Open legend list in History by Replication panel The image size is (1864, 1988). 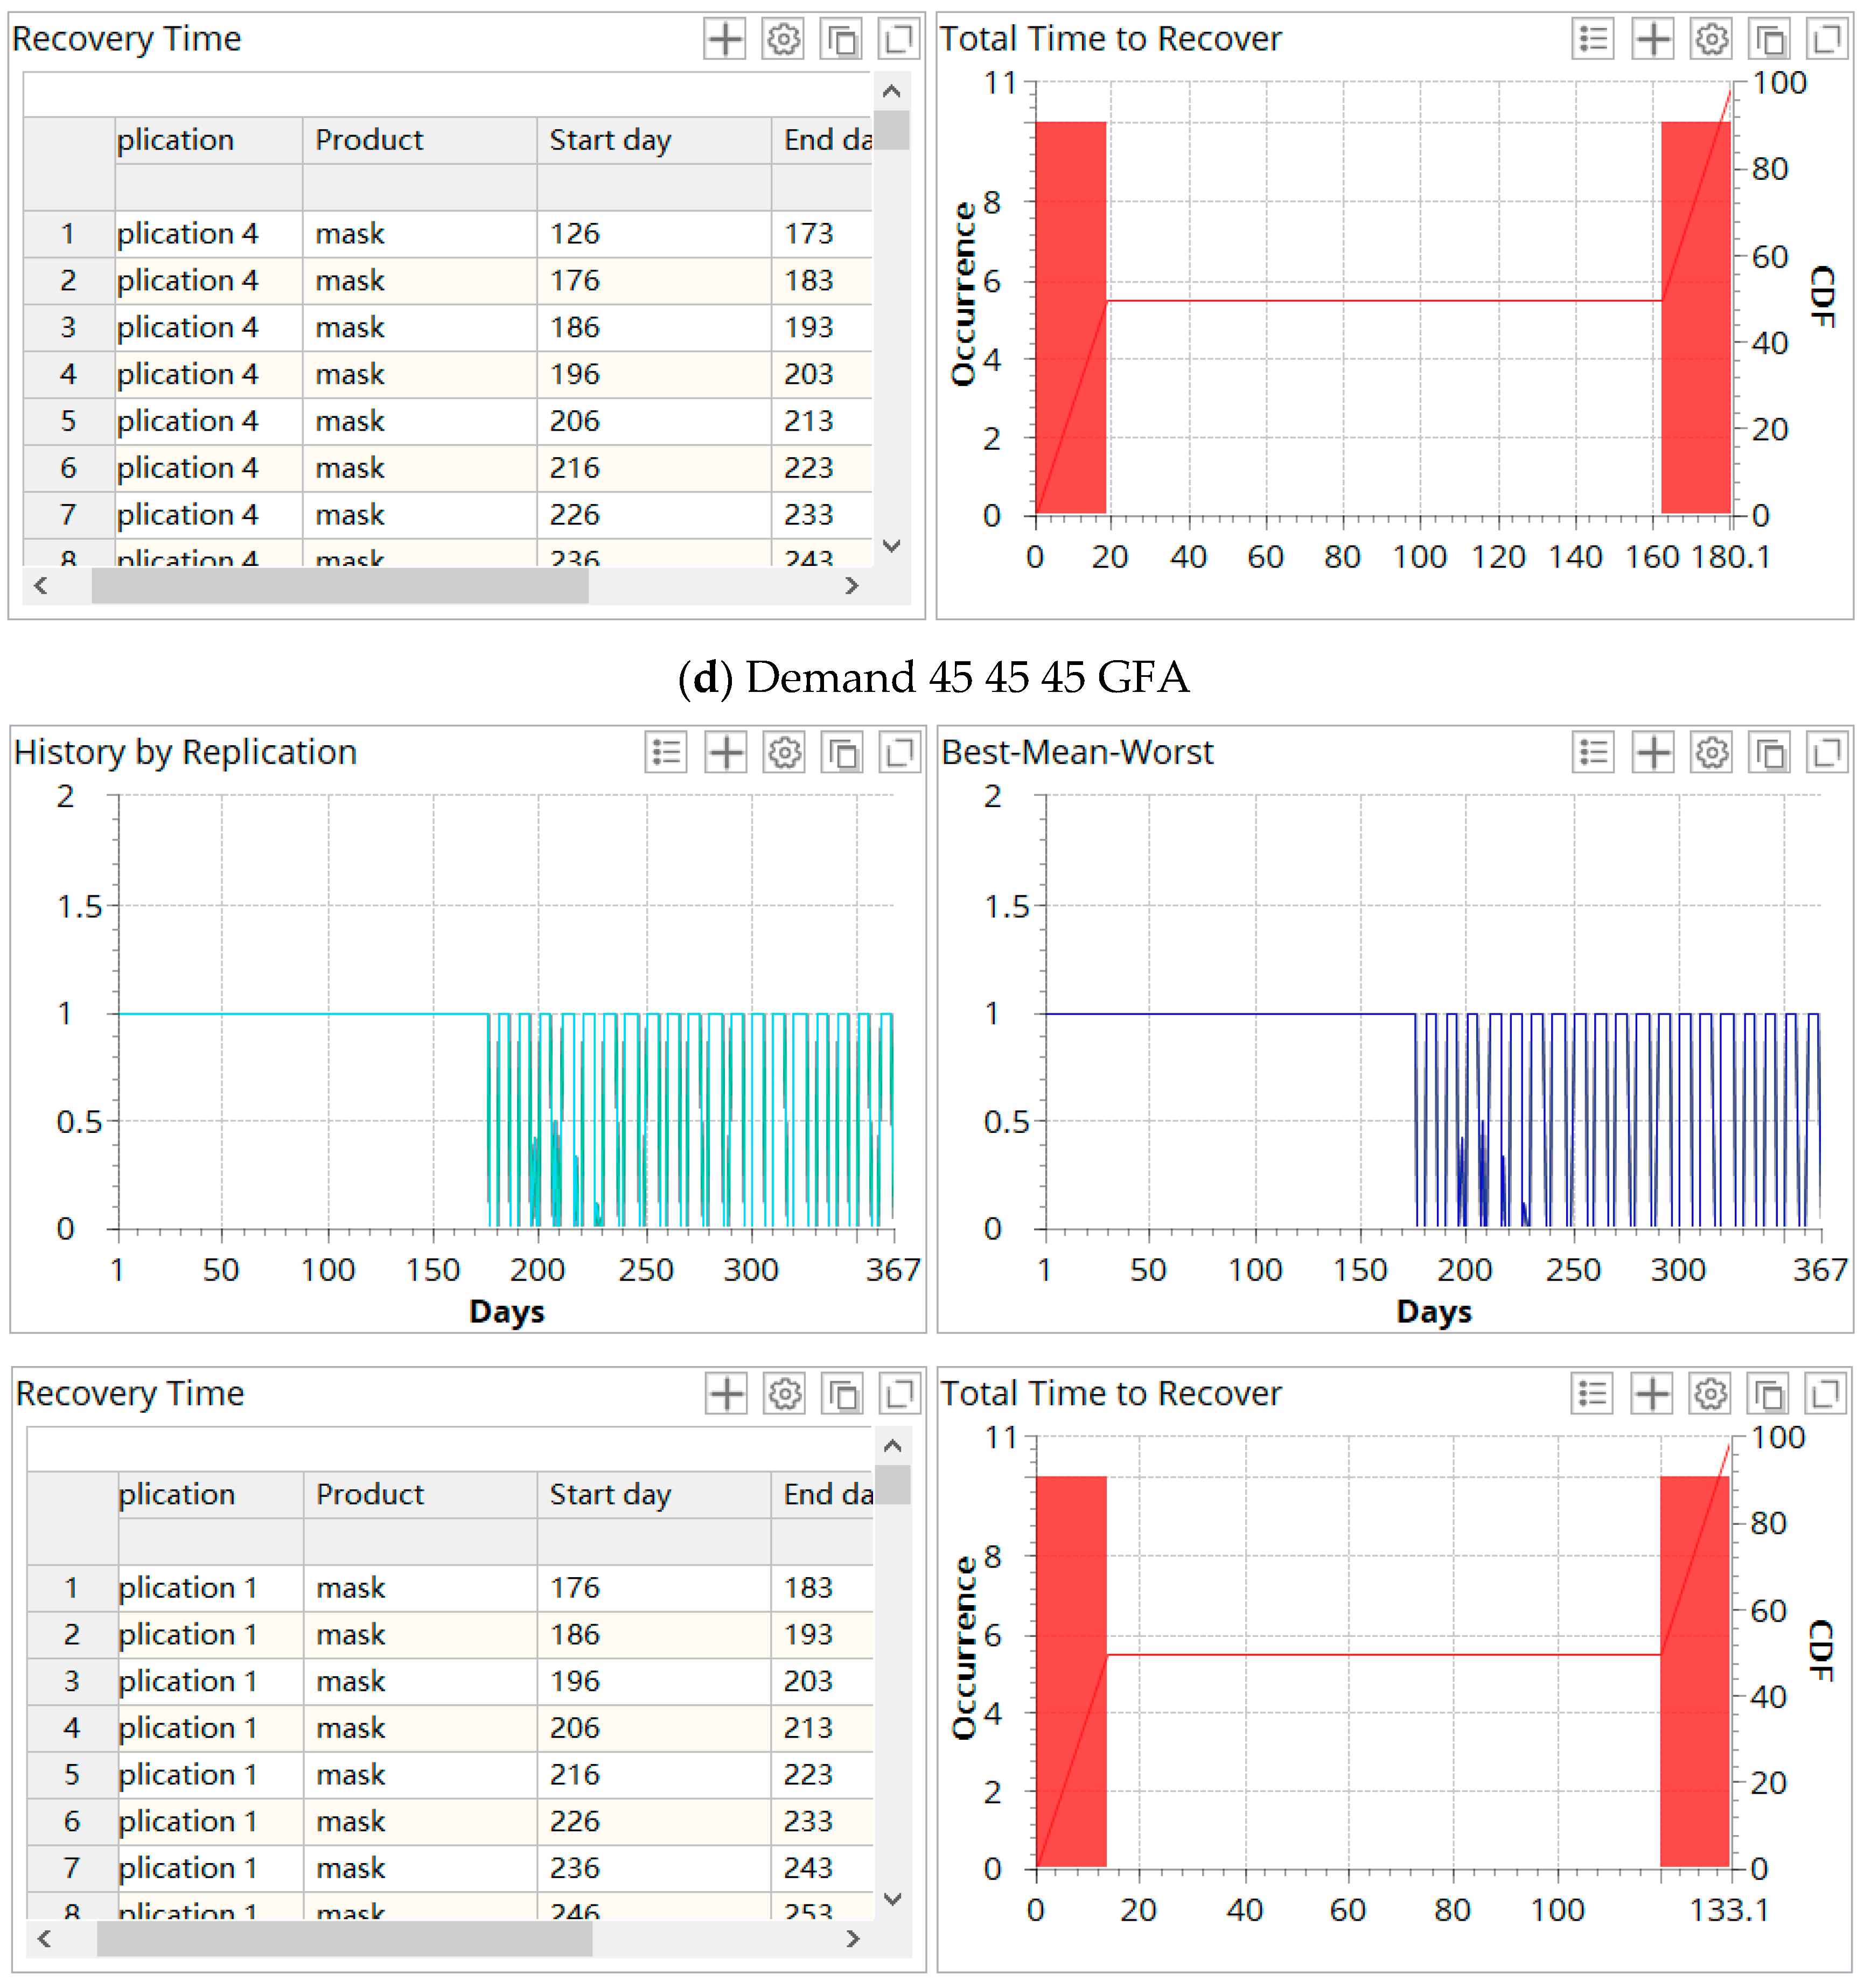pyautogui.click(x=666, y=753)
